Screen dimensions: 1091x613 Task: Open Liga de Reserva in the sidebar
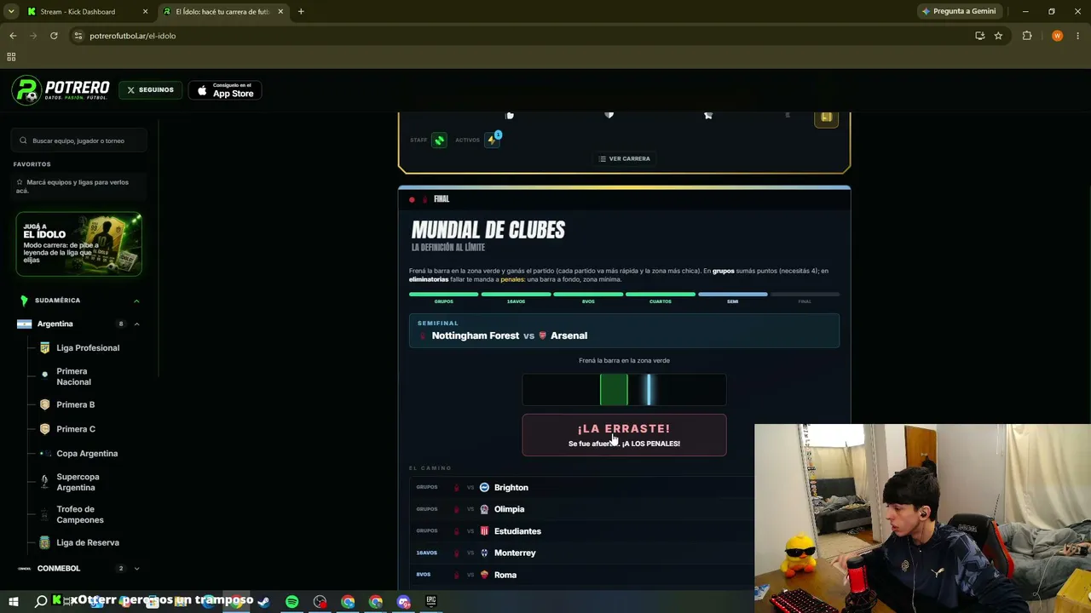click(x=88, y=543)
